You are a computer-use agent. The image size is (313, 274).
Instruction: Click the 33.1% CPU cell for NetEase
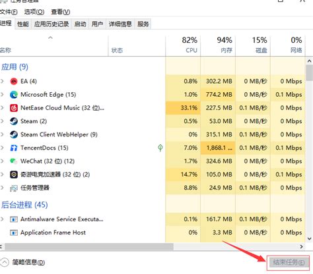click(183, 108)
